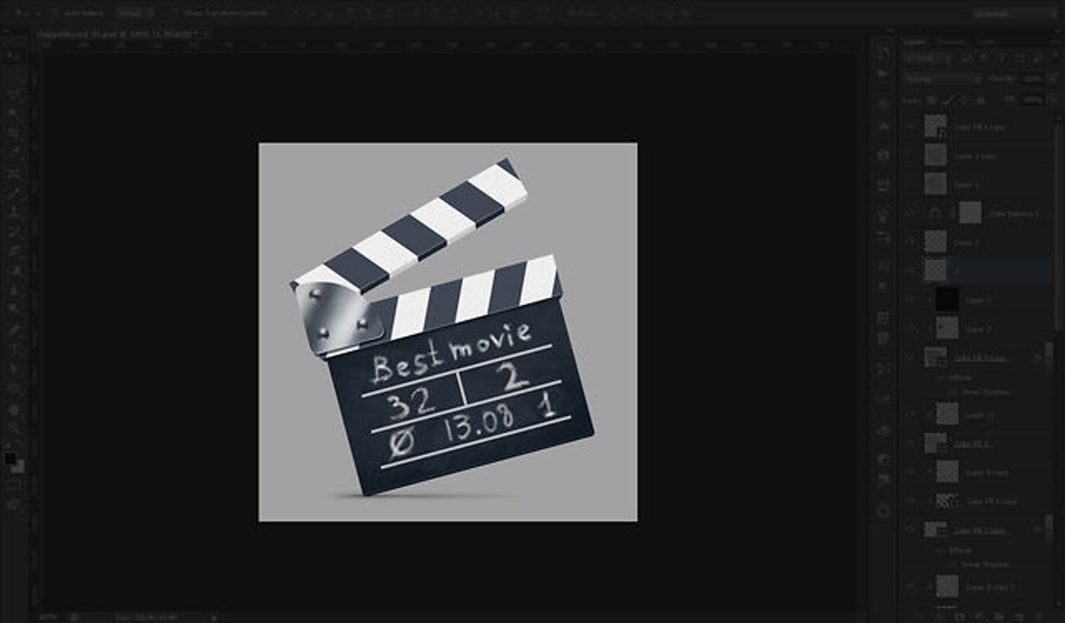Open the status bar info arrow menu
Viewport: 1065px width, 623px height.
coord(215,617)
